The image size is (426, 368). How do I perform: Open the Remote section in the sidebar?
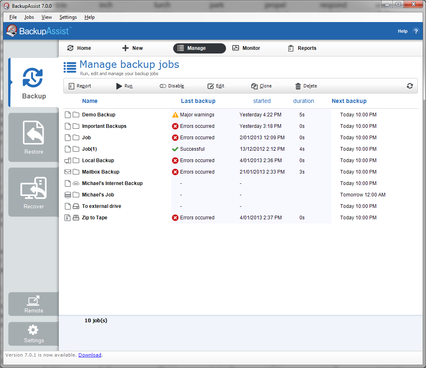[x=33, y=304]
